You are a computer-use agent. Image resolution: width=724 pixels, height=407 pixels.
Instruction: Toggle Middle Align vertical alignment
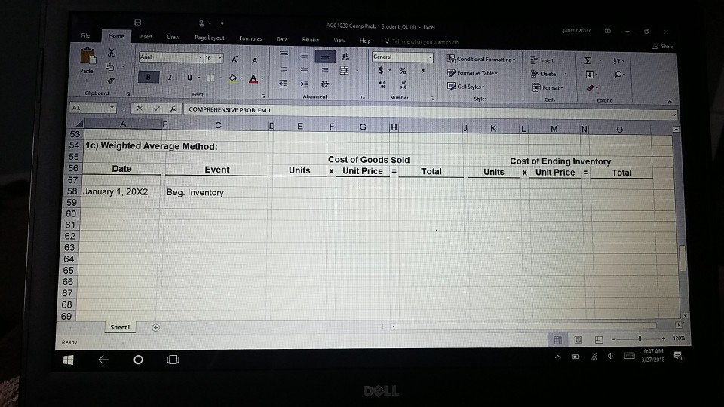coord(304,55)
